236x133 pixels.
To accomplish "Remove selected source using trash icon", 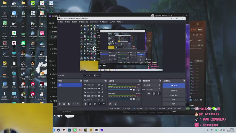I will tap(90, 104).
